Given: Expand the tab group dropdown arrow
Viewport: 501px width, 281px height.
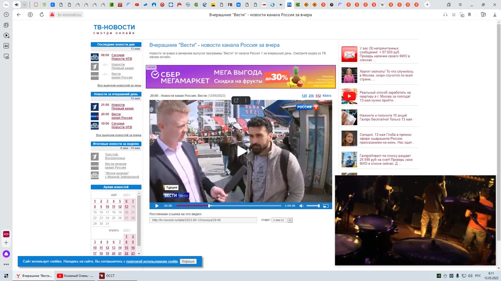Looking at the screenshot, I should (25, 5).
